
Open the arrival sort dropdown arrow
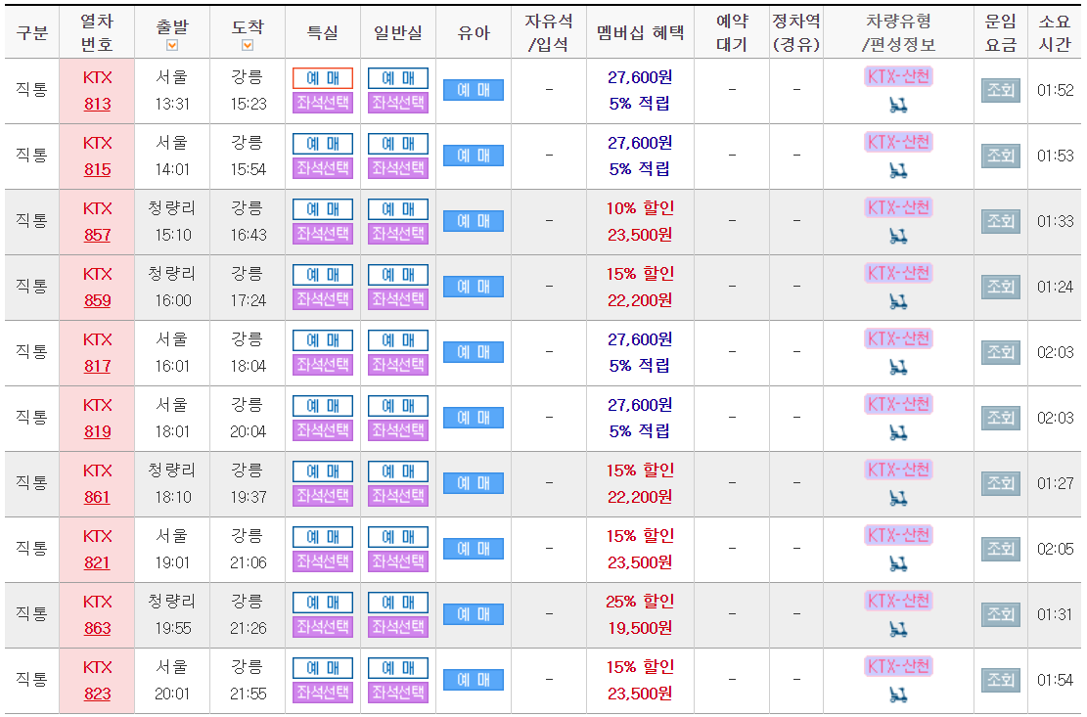coord(248,45)
